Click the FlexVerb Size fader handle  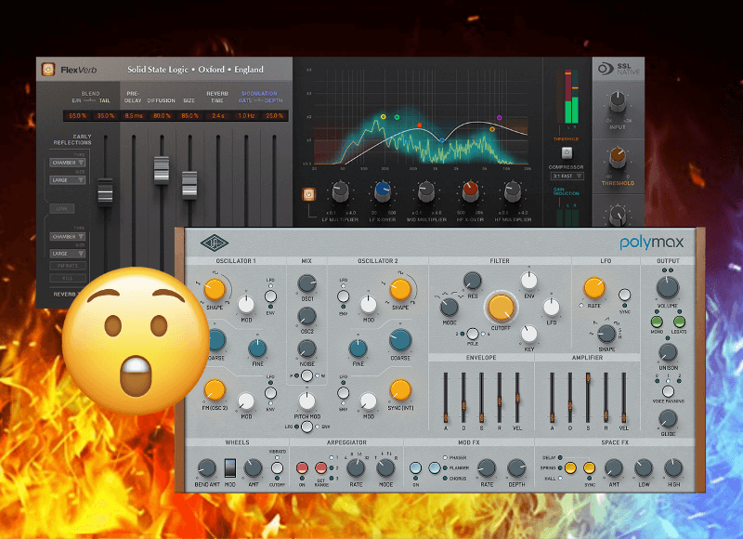pyautogui.click(x=189, y=185)
